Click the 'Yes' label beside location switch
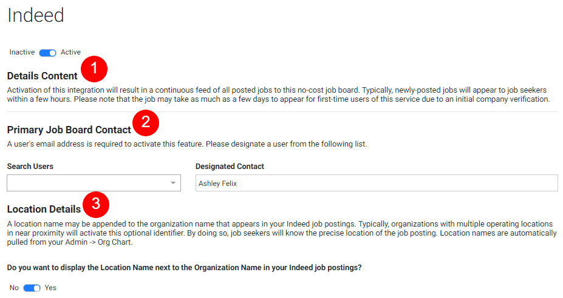This screenshot has width=563, height=298. point(50,288)
